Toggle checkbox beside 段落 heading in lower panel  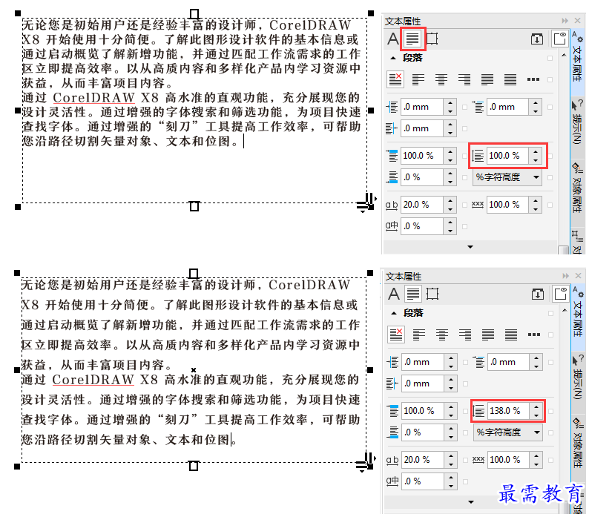550,313
